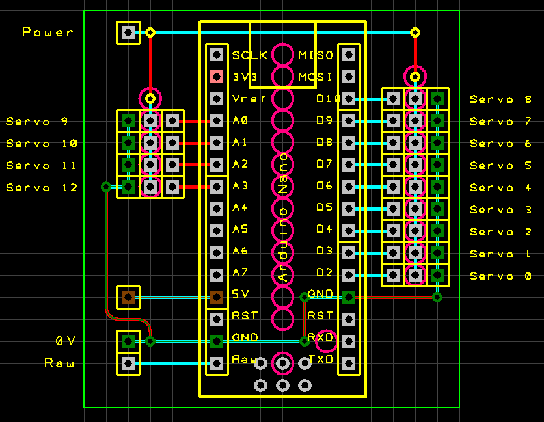Select the D3 pin label

(325, 251)
